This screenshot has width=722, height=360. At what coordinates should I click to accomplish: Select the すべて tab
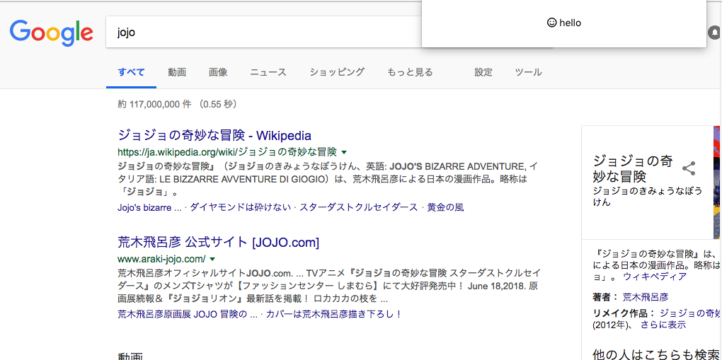131,72
